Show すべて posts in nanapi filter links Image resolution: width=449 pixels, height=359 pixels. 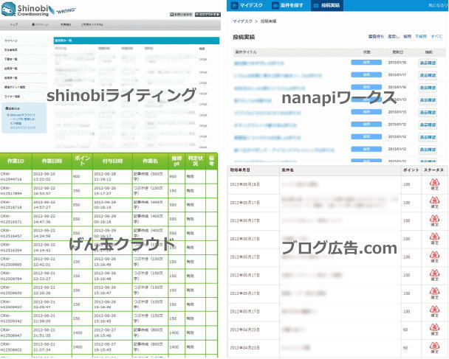point(436,37)
